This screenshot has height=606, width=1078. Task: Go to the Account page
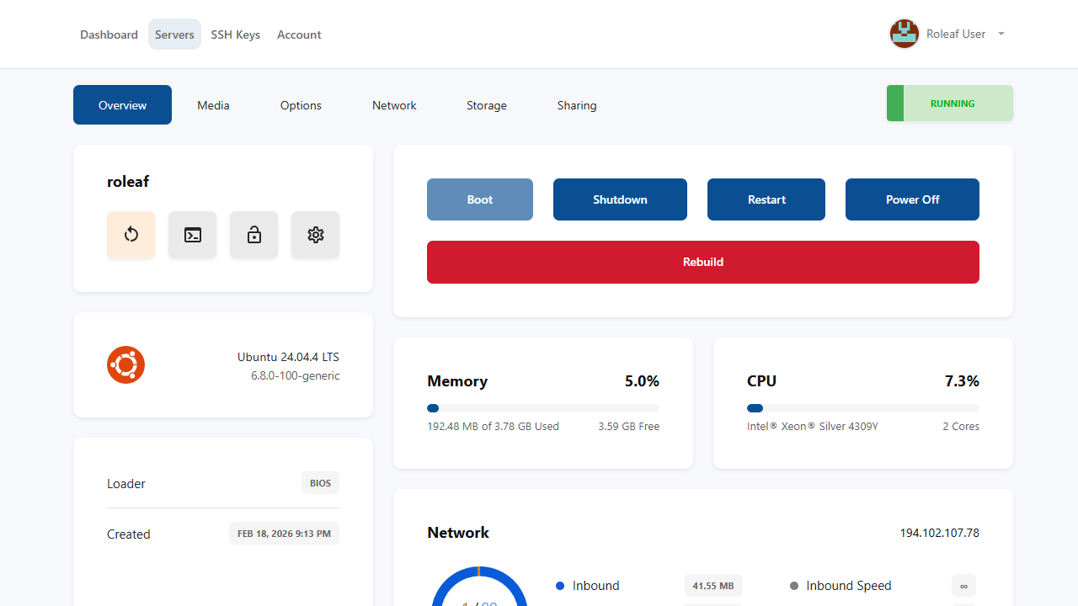[299, 34]
